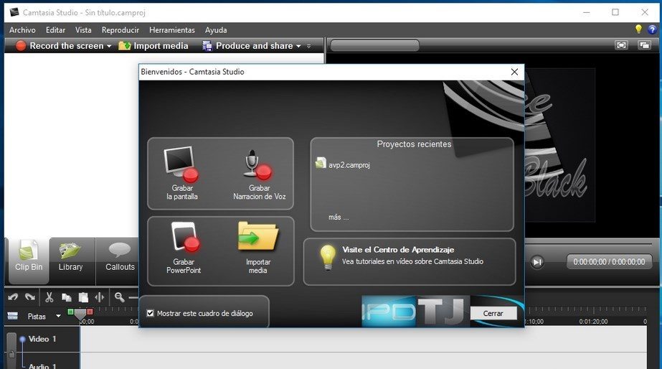Click the 0:01:20;00 timeline ruler mark
Screen dimensions: 662x369
(593, 322)
